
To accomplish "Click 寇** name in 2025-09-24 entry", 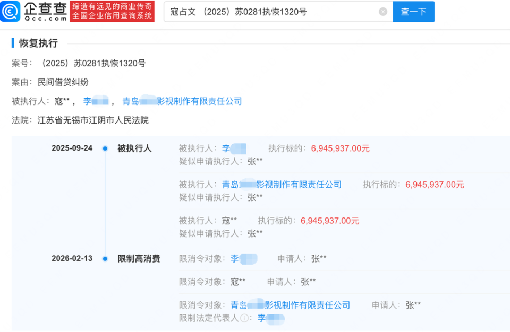I will 229,221.
